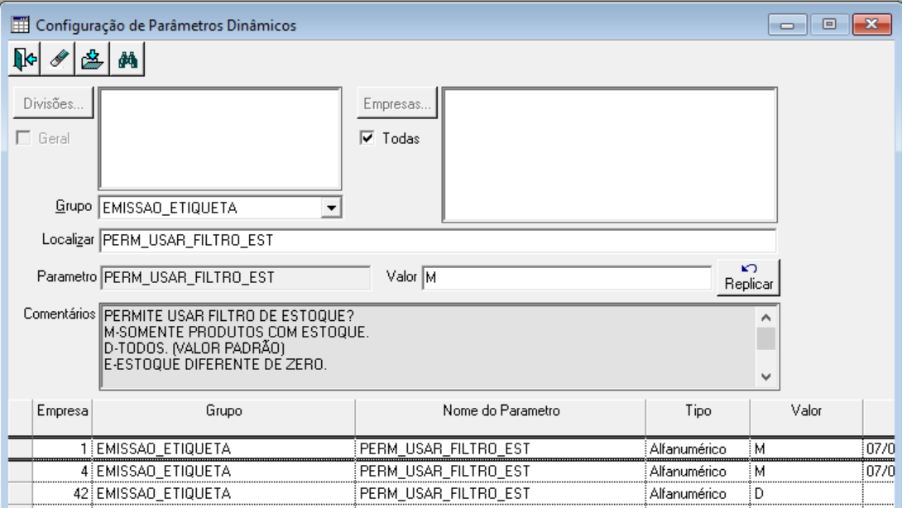Click the Valor input field
902x508 pixels.
coord(567,278)
